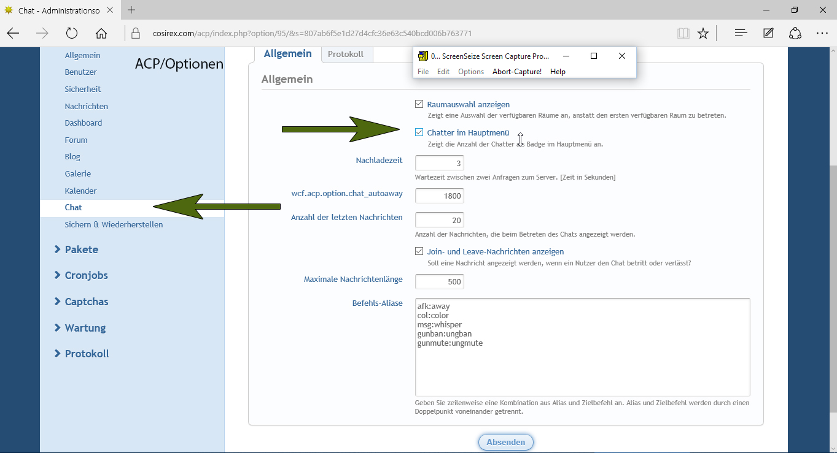The width and height of the screenshot is (837, 453).
Task: Open a new tab with plus
Action: pos(131,10)
